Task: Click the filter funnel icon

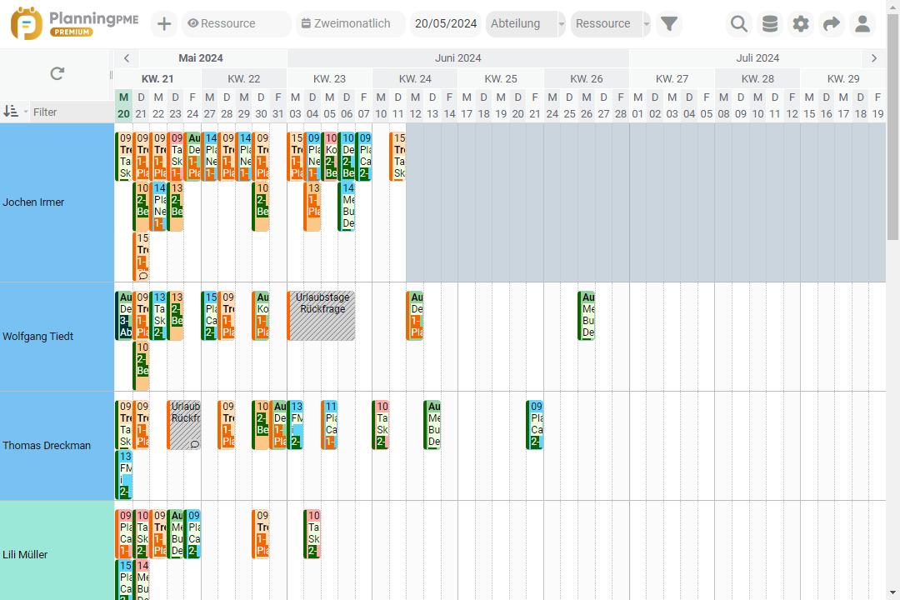Action: [x=669, y=24]
